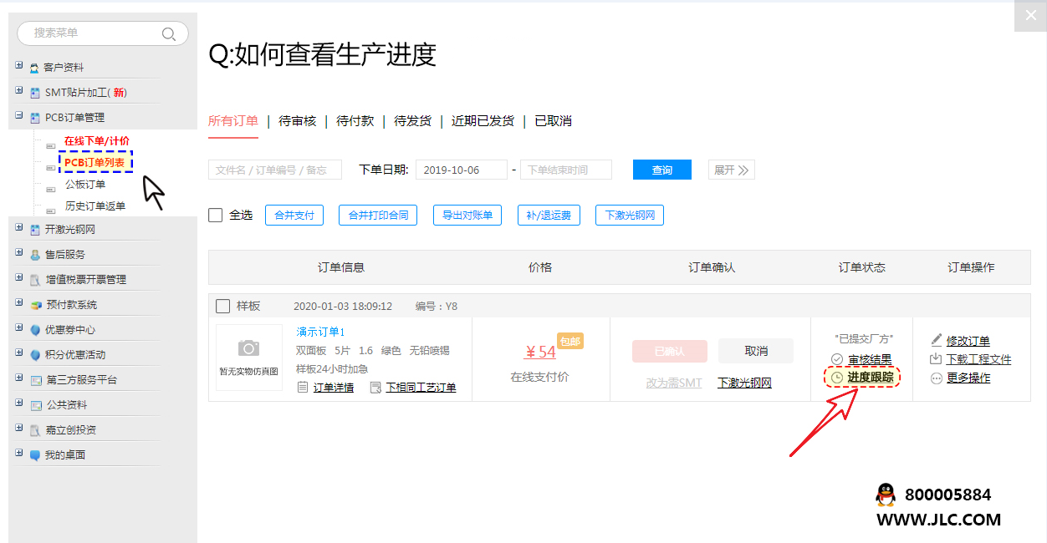The height and width of the screenshot is (543, 1047).
Task: Click the ellipsis icon next to 更多操作
Action: [936, 378]
